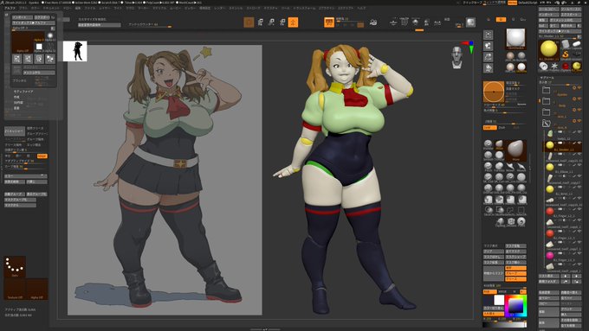589x331 pixels.
Task: Collapse the サブツール section header
Action: click(547, 78)
